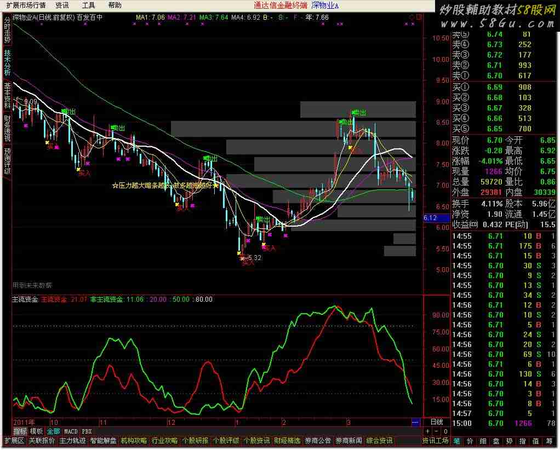Screen dimensions: 560x450
Task: Click the 买入 signal below the 5.32 low
Action: (x=248, y=263)
